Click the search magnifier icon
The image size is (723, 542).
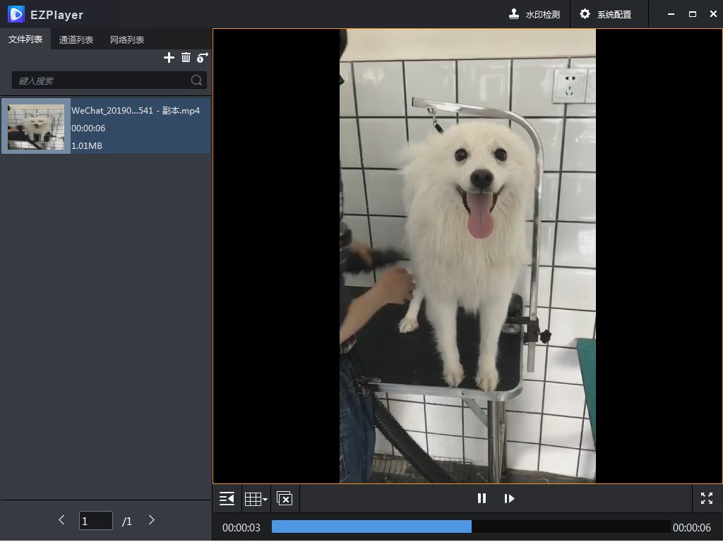pyautogui.click(x=196, y=80)
